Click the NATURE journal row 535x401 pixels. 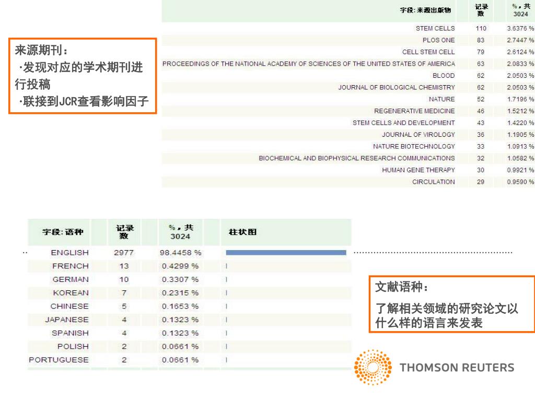(348, 99)
